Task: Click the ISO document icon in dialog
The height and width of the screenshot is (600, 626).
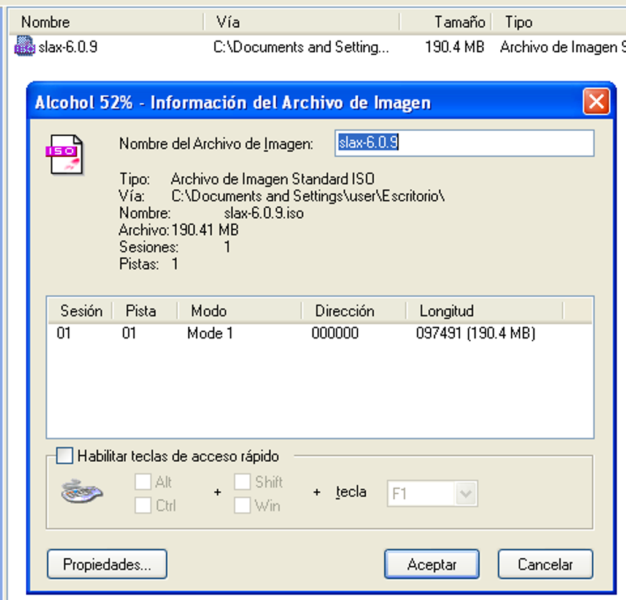Action: click(64, 155)
